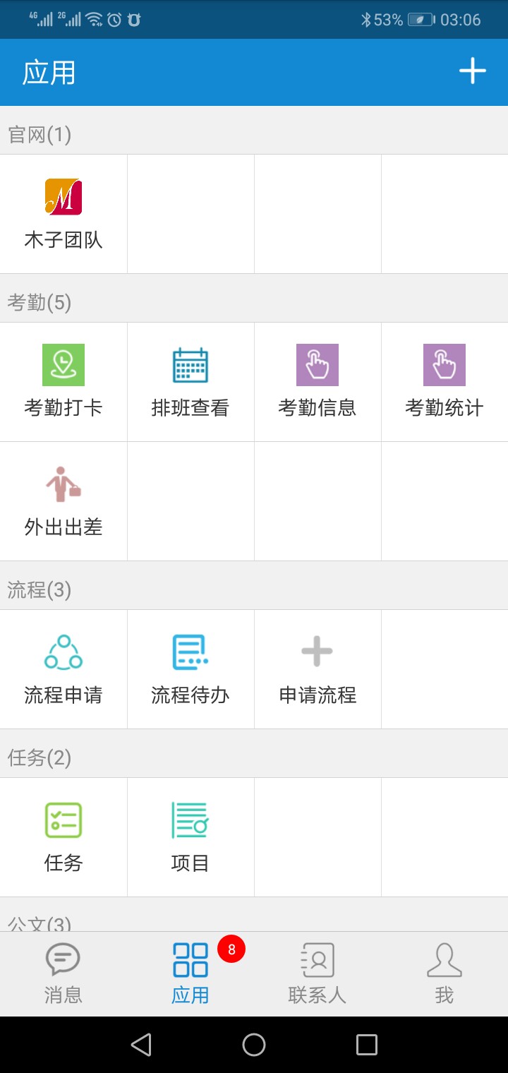
Task: Switch to the 消息 messages tab
Action: (64, 974)
